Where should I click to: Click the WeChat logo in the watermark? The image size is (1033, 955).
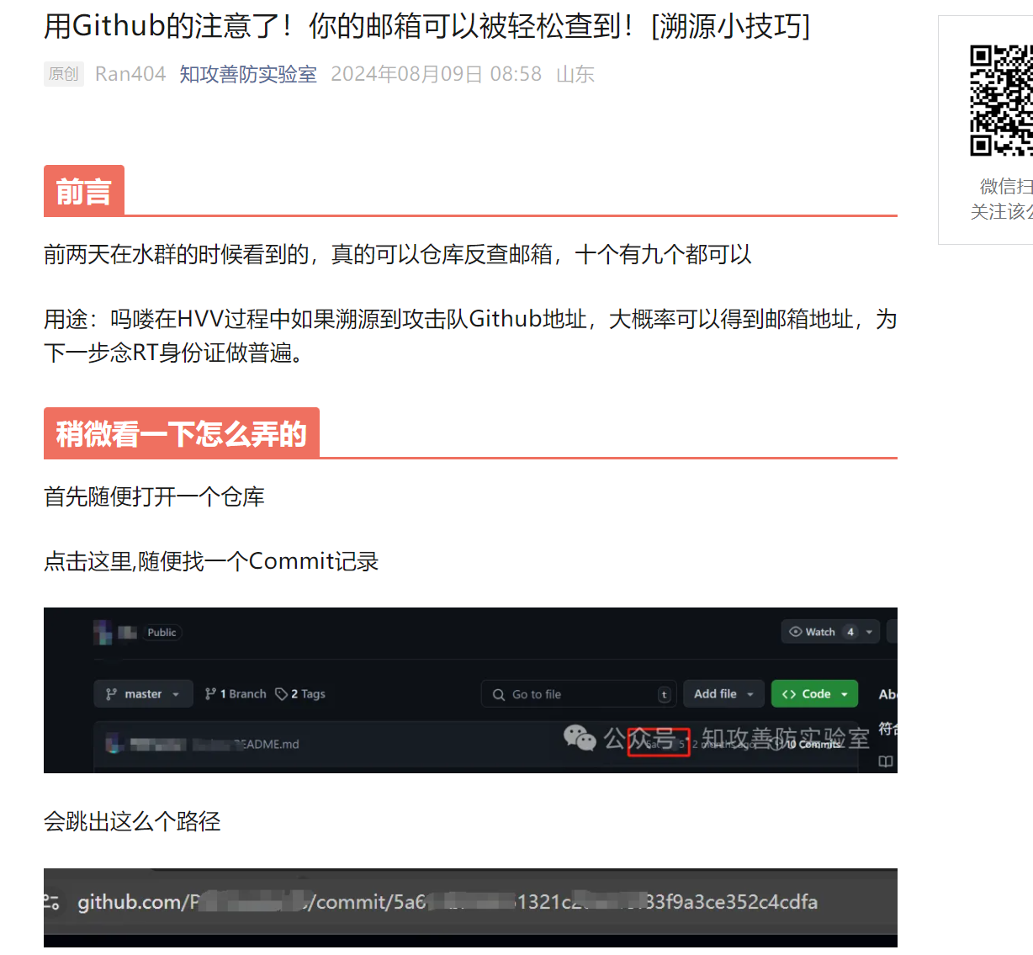(580, 738)
